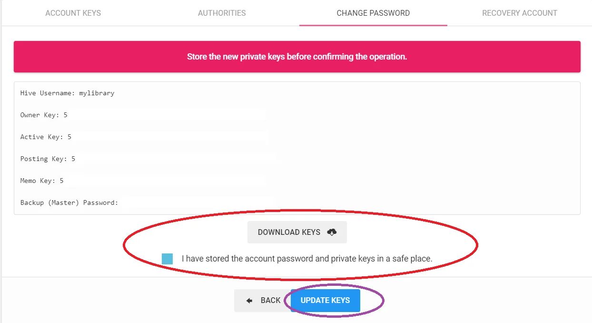Select the mylibrary username value
Image resolution: width=592 pixels, height=323 pixels.
click(x=97, y=93)
